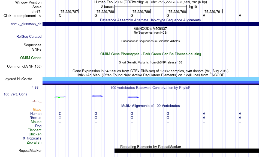Click the C base in complement row
The height and width of the screenshot is (157, 259).
point(60,15)
